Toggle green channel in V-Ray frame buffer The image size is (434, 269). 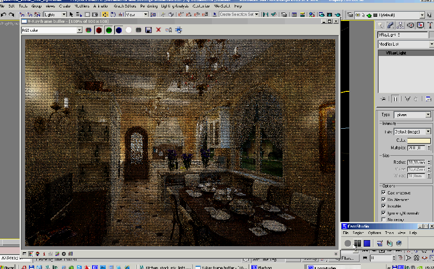click(x=108, y=30)
